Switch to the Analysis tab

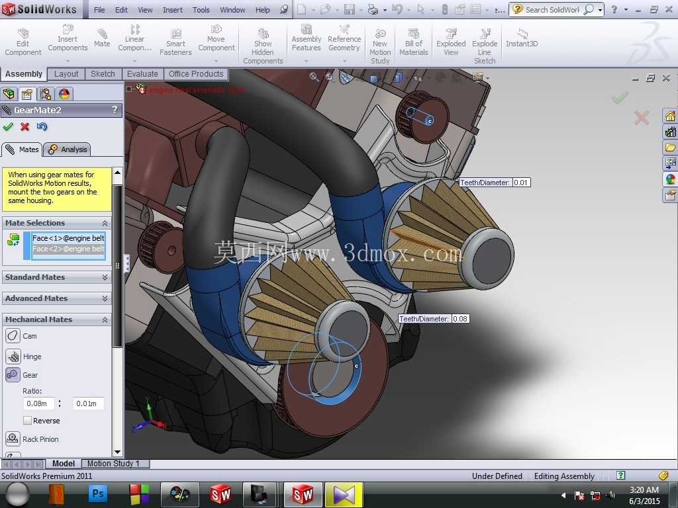click(x=68, y=149)
